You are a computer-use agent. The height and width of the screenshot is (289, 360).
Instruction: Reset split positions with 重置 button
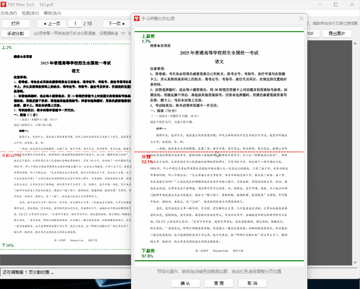pos(219,283)
